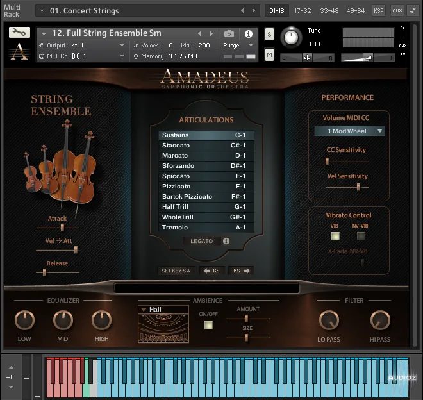
Task: Adjust the Release slider handle
Action: point(44,272)
